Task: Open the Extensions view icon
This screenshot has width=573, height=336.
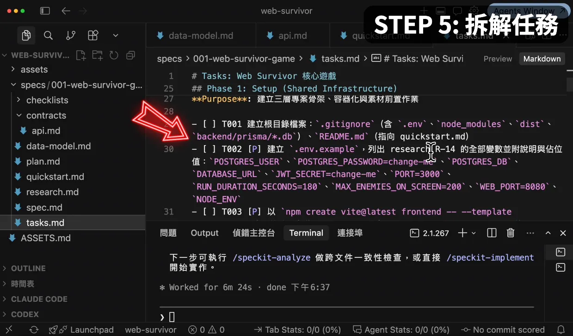Action: pos(93,35)
